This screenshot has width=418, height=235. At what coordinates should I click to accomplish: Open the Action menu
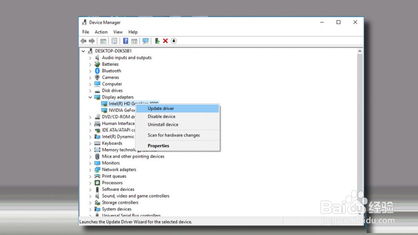(101, 32)
